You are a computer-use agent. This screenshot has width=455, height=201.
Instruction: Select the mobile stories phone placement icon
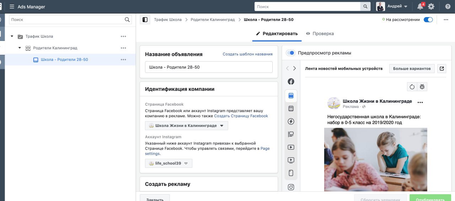[291, 173]
